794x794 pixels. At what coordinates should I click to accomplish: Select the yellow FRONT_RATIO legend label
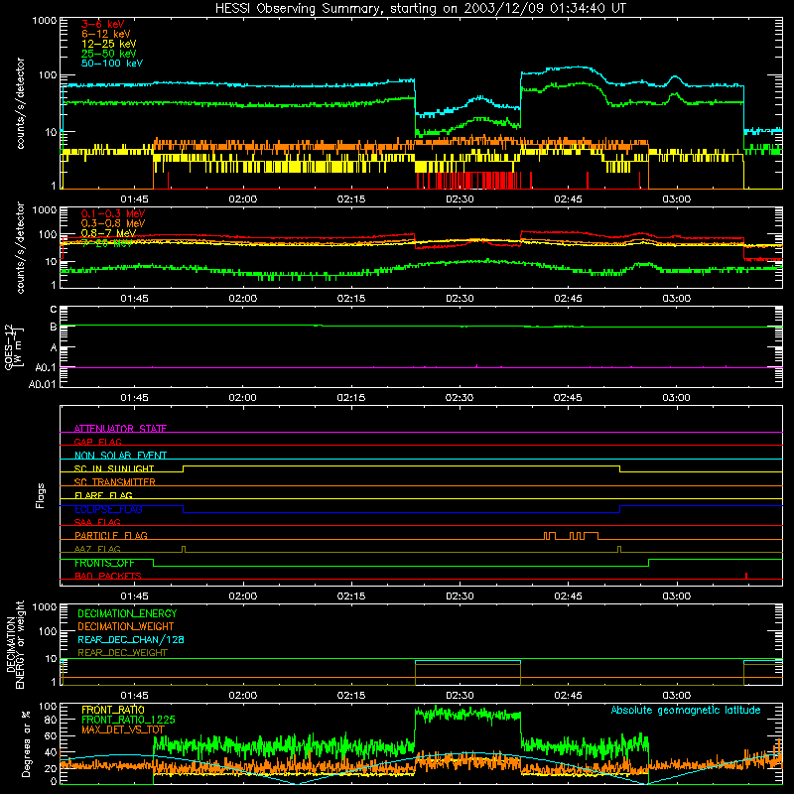pos(113,710)
